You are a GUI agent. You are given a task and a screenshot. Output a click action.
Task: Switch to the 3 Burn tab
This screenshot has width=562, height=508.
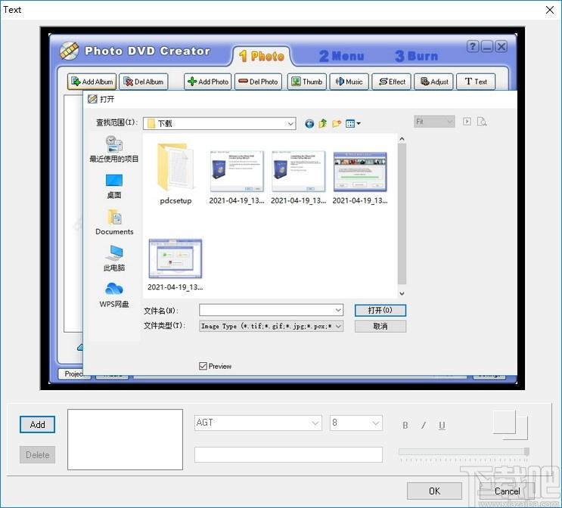tap(417, 56)
